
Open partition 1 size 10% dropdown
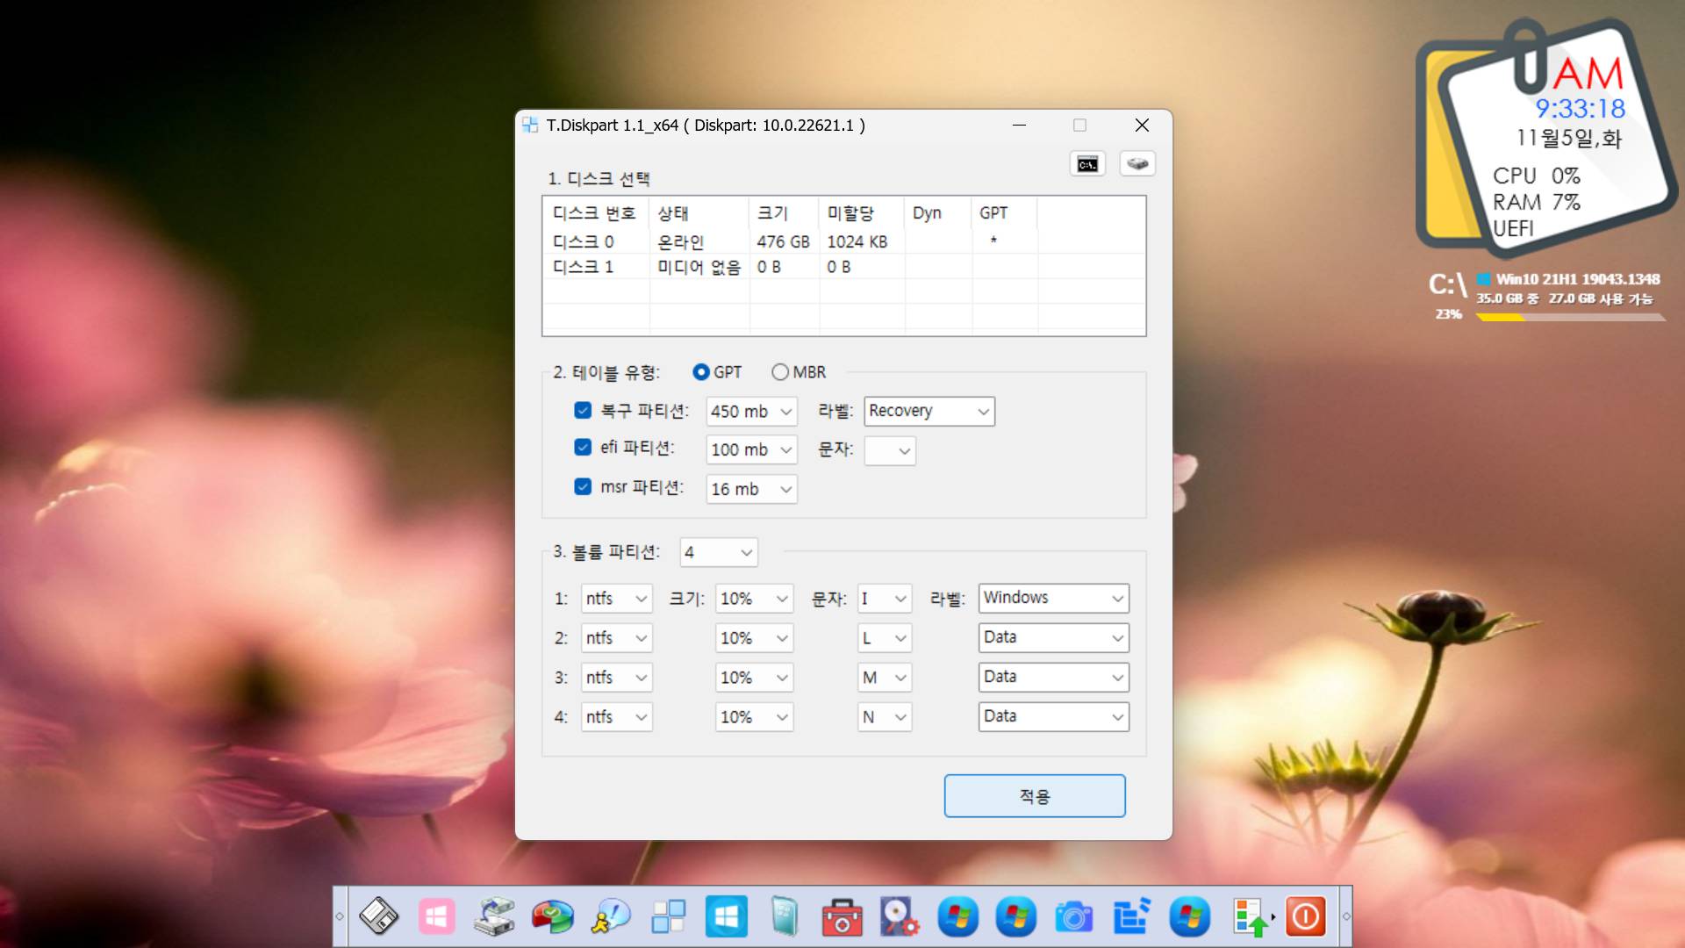coord(755,599)
